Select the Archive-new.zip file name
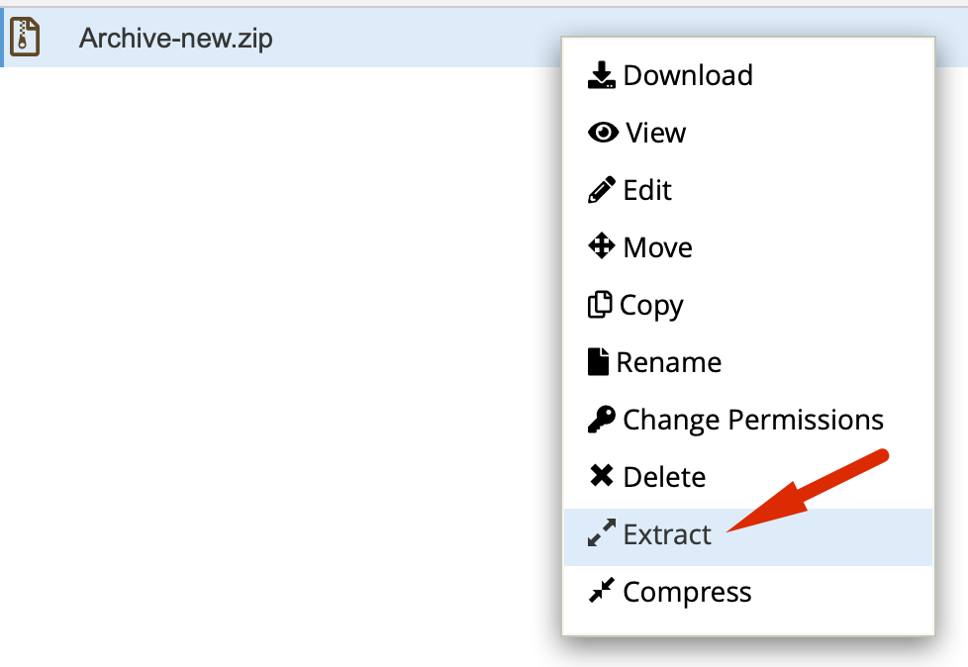 click(x=176, y=39)
